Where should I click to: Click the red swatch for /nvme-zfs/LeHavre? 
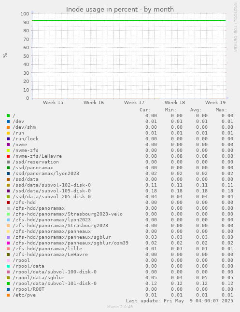pyautogui.click(x=8, y=156)
